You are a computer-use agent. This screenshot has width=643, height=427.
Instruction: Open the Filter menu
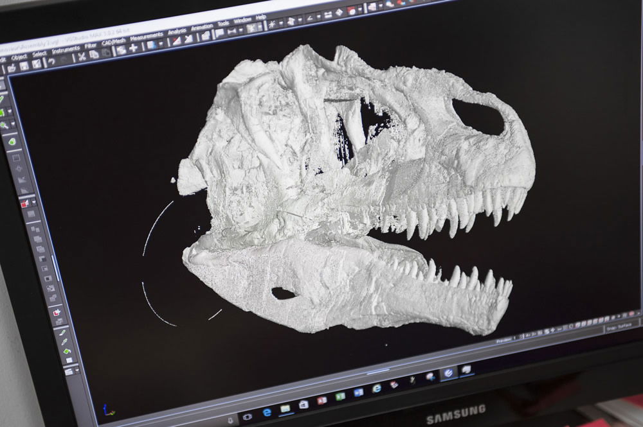pos(90,46)
